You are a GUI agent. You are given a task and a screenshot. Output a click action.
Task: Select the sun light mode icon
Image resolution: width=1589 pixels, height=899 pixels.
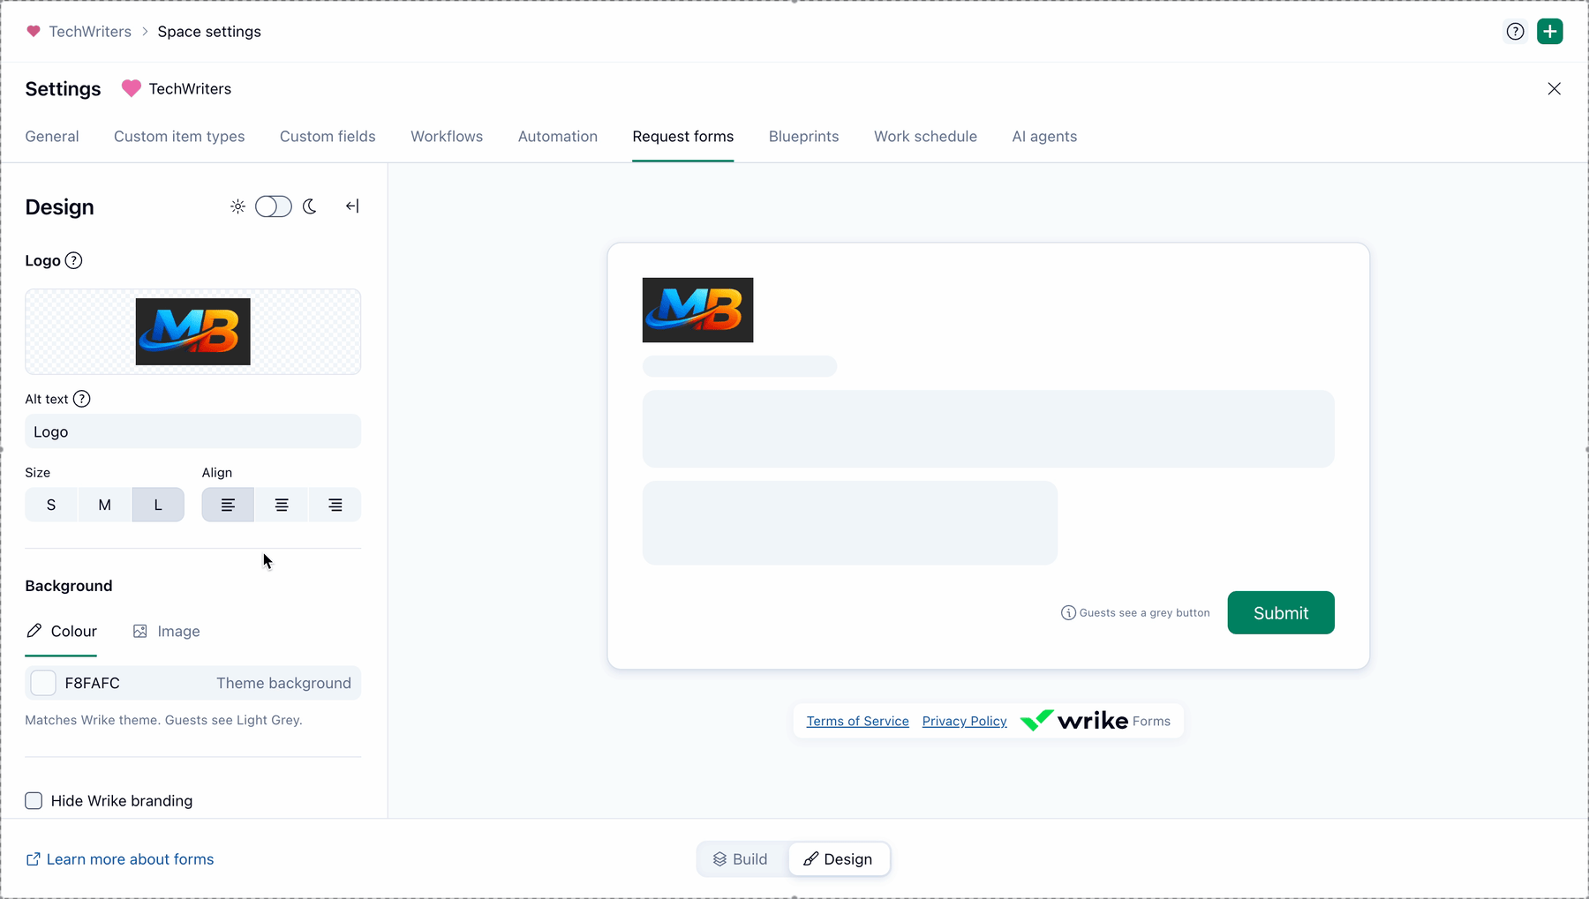(x=237, y=206)
